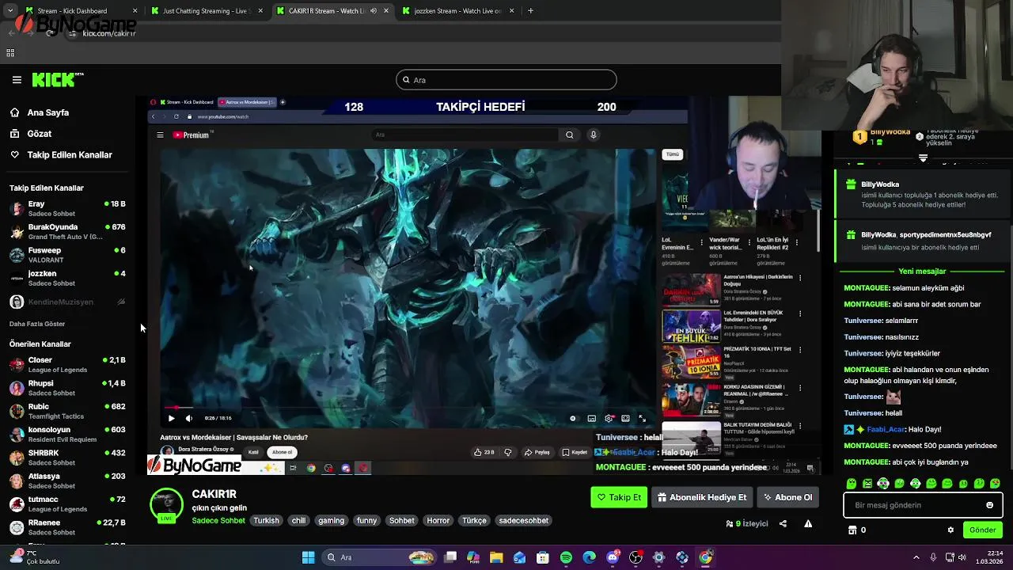Open recommended channel SHRBRK

(67, 458)
